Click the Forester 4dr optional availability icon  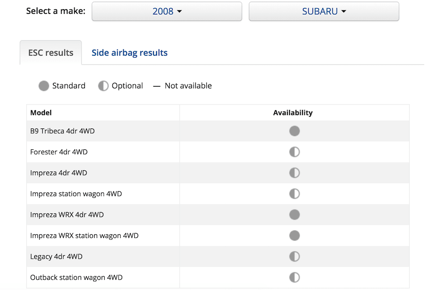294,152
